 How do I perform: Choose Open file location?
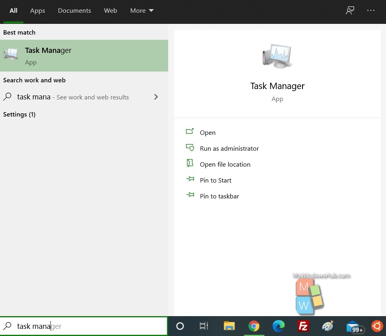coord(225,165)
